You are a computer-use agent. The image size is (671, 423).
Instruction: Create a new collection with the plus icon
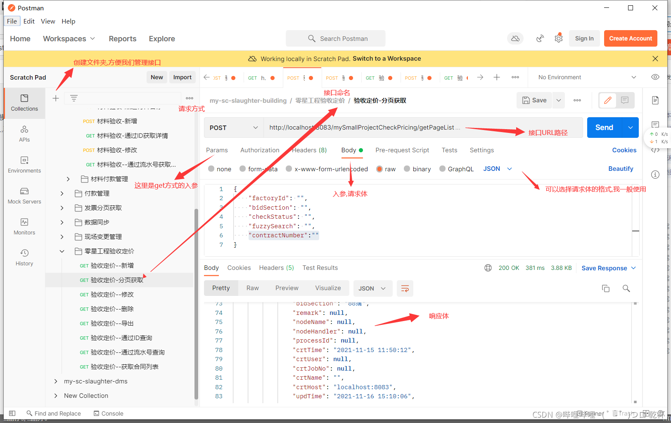pos(56,98)
